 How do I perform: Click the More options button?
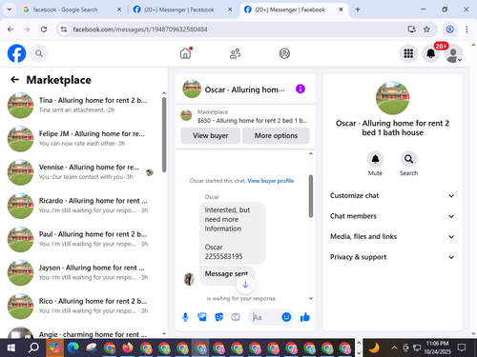coord(276,136)
